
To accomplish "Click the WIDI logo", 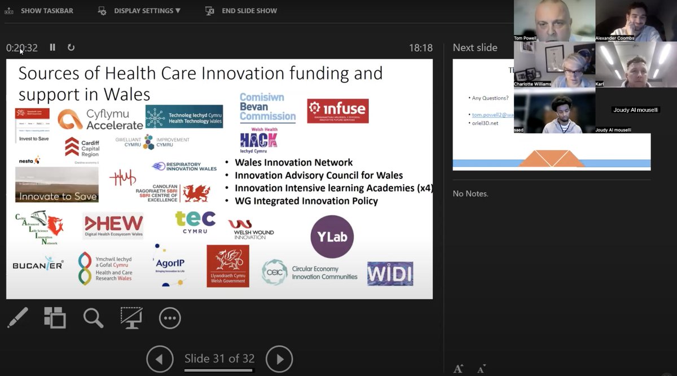I will pos(390,274).
